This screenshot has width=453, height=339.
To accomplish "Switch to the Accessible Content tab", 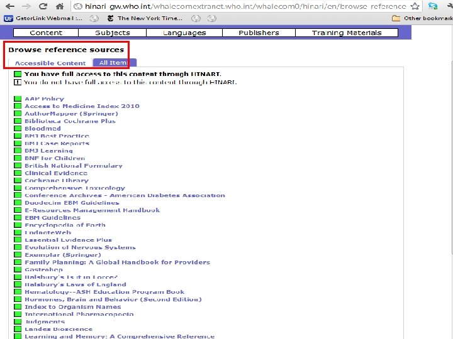I will click(x=50, y=63).
